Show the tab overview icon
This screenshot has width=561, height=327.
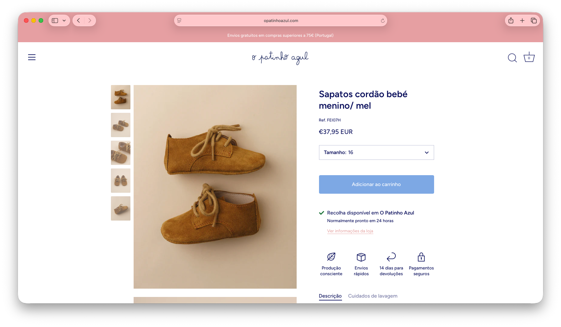(534, 20)
